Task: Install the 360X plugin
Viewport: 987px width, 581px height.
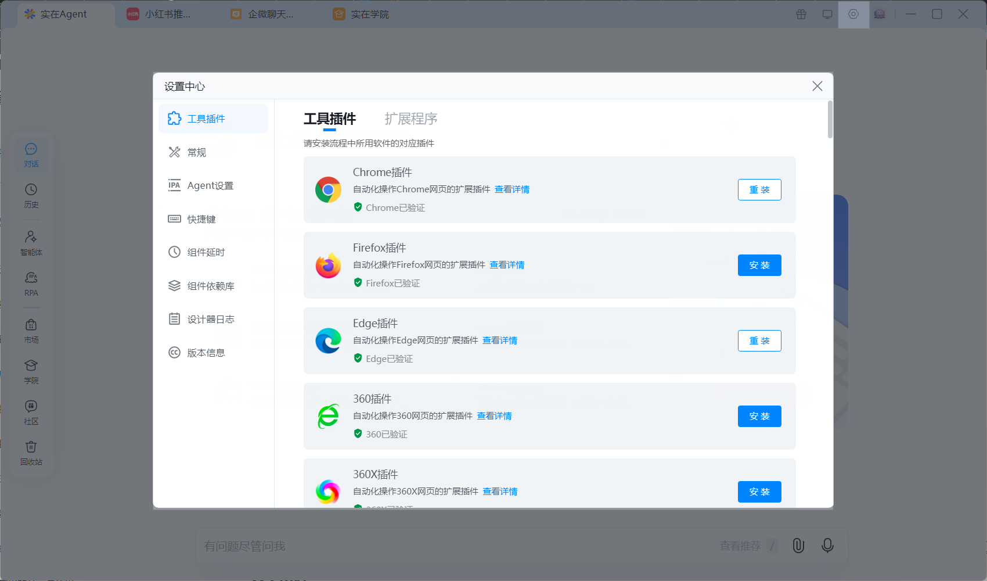Action: [759, 492]
